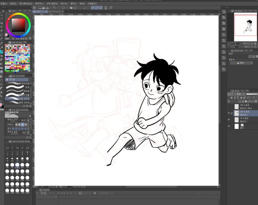258x205 pixels.
Task: Click the new raster layer icon
Action: [x=240, y=102]
